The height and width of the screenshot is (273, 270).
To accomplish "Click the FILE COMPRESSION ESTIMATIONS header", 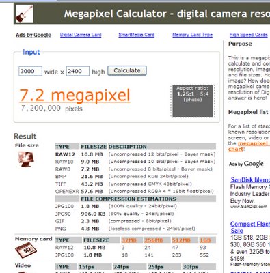I will (x=129, y=199).
